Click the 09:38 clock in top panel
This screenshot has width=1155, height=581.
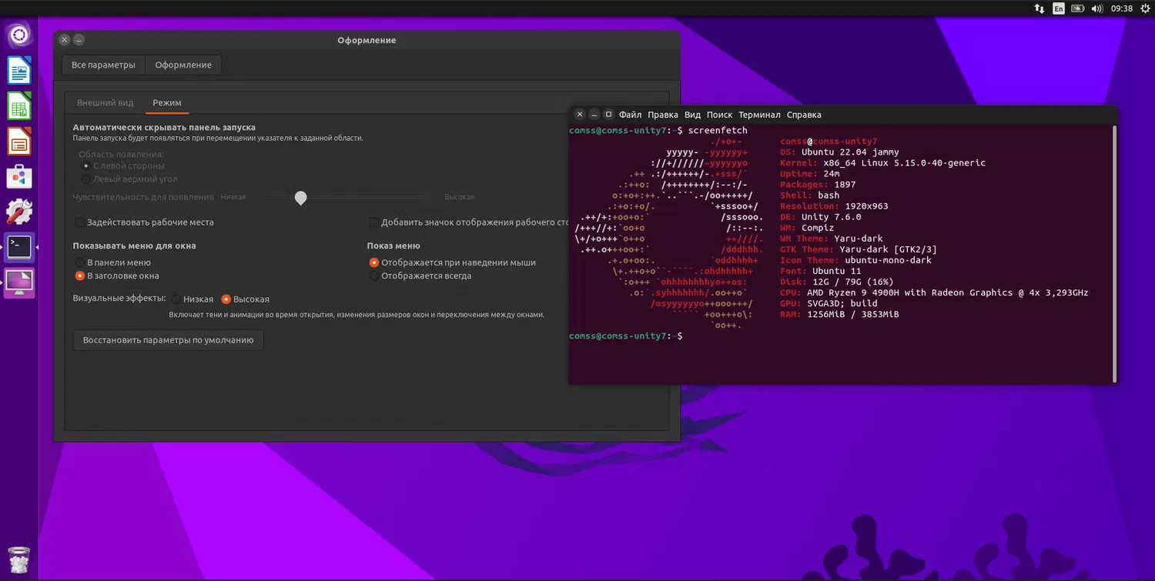pyautogui.click(x=1122, y=8)
